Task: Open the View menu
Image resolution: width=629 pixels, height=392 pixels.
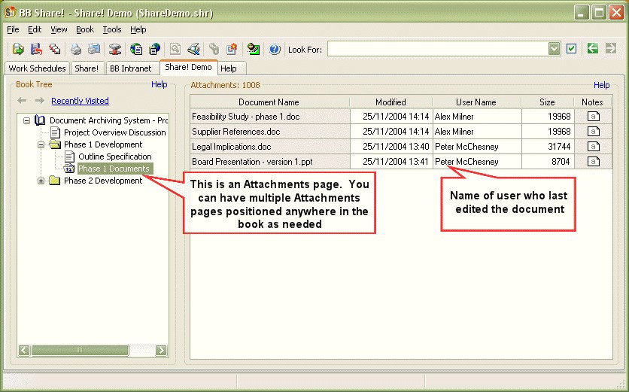Action: [59, 29]
